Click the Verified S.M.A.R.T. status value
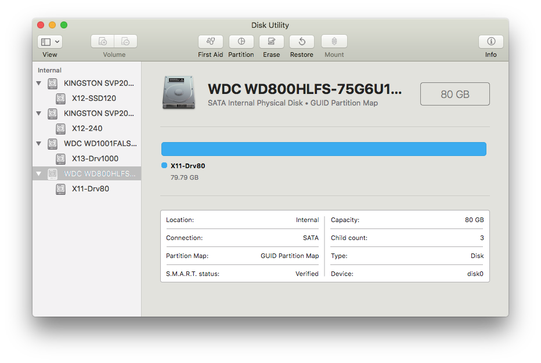541x363 pixels. 306,274
